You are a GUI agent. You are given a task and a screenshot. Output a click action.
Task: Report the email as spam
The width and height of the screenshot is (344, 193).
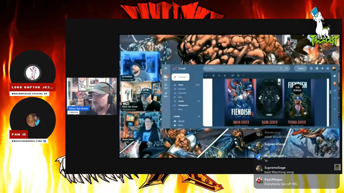pos(219,76)
